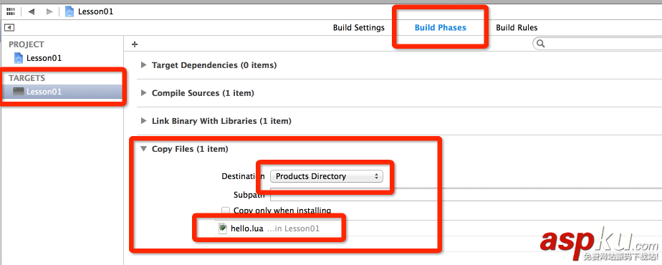Expand Target Dependencies section
Viewport: 662px width, 265px height.
143,65
